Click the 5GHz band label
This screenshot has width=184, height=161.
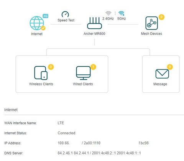coord(122,18)
